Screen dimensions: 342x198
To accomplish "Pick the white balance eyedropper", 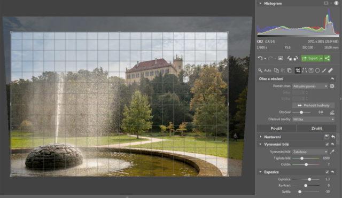I will pyautogui.click(x=332, y=152).
